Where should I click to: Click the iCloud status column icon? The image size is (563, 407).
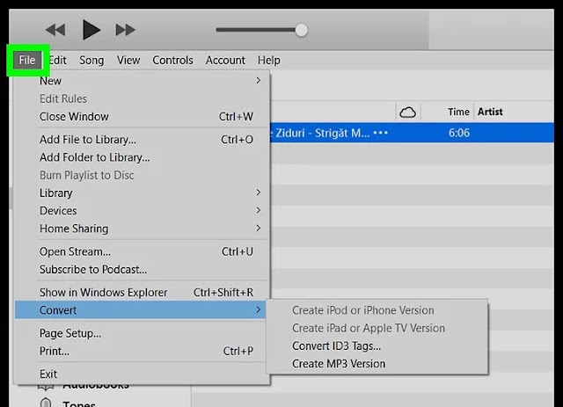point(408,113)
